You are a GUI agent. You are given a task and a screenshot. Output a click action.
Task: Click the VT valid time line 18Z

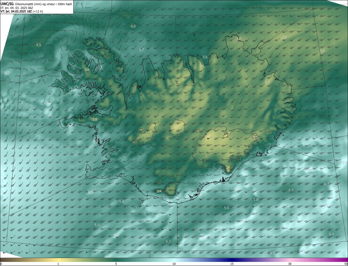click(x=22, y=11)
